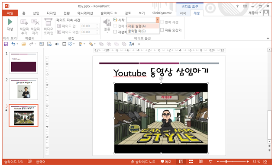Switch to slide sorter view icon
The image size is (275, 166).
click(x=191, y=161)
